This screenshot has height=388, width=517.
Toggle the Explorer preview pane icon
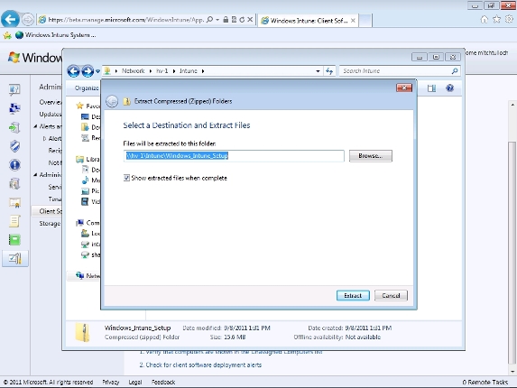431,88
